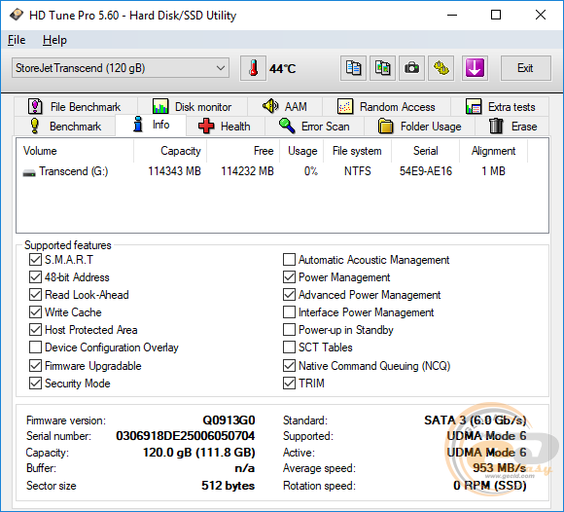Toggle the Power Management checkbox
564x512 pixels.
(289, 277)
